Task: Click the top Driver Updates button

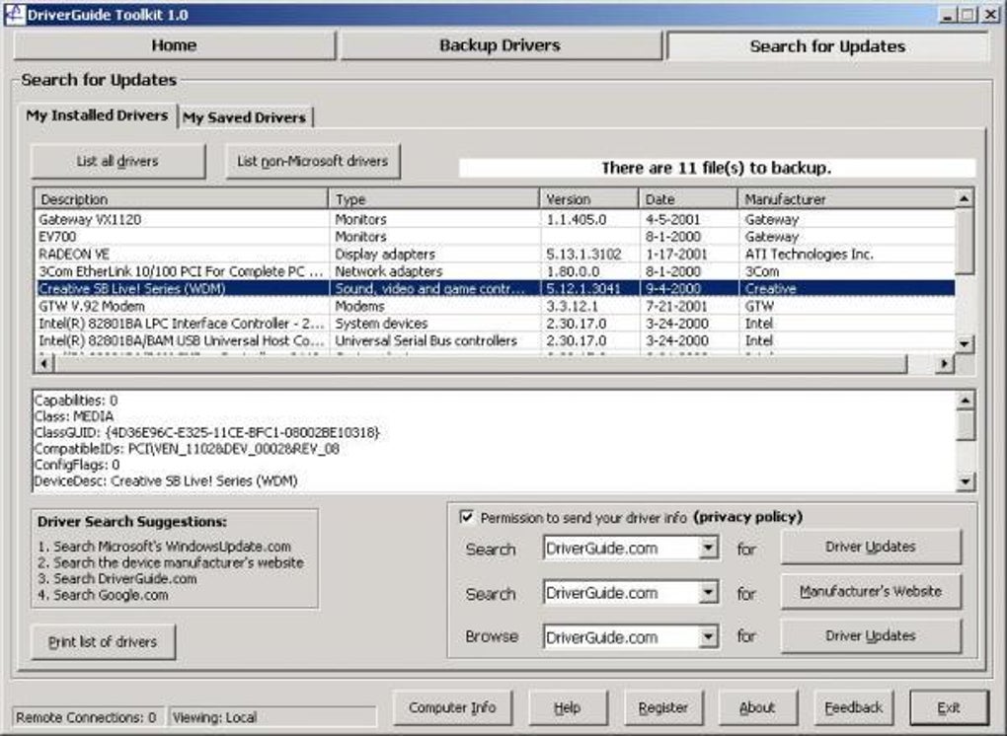Action: (x=871, y=547)
